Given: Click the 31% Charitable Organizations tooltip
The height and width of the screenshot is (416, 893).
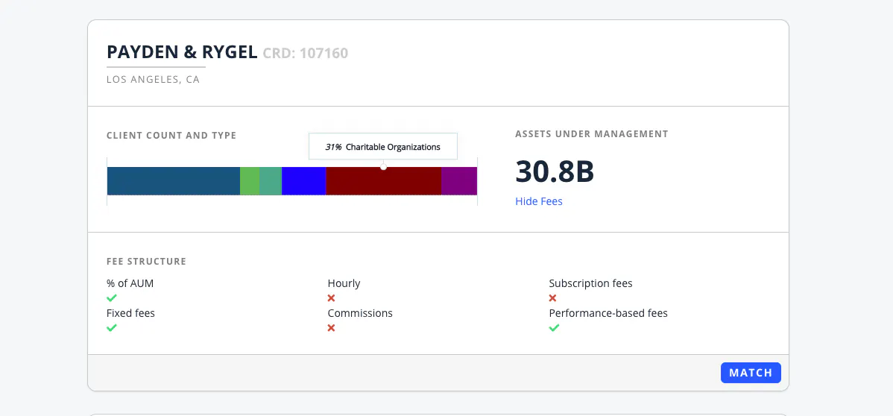Looking at the screenshot, I should [382, 146].
